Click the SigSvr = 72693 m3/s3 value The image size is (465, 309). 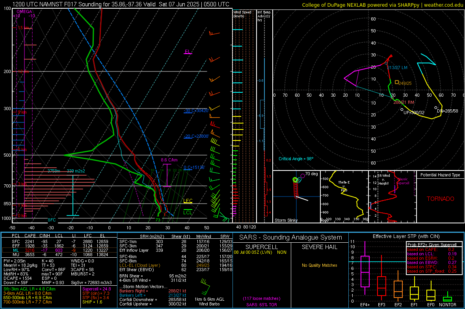tap(91, 283)
